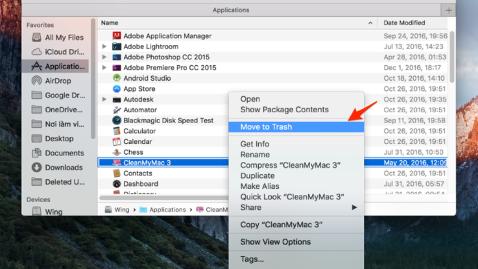Select the Wing device in sidebar

(x=47, y=212)
